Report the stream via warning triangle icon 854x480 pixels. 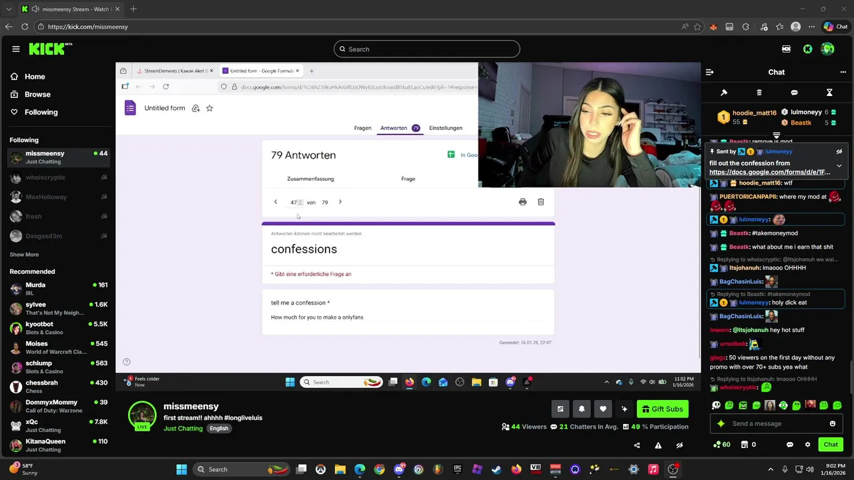coord(658,445)
